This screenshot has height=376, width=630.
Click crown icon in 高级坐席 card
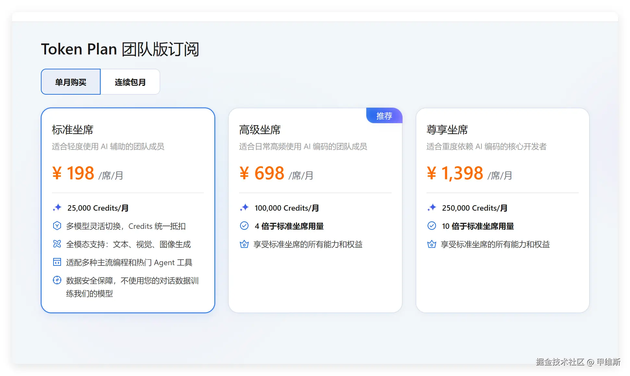pyautogui.click(x=244, y=244)
